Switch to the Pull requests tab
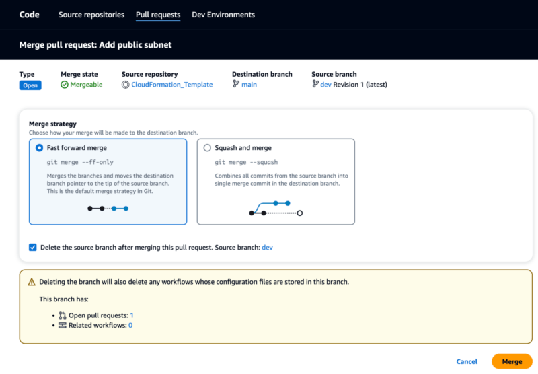This screenshot has height=374, width=538. [x=158, y=15]
